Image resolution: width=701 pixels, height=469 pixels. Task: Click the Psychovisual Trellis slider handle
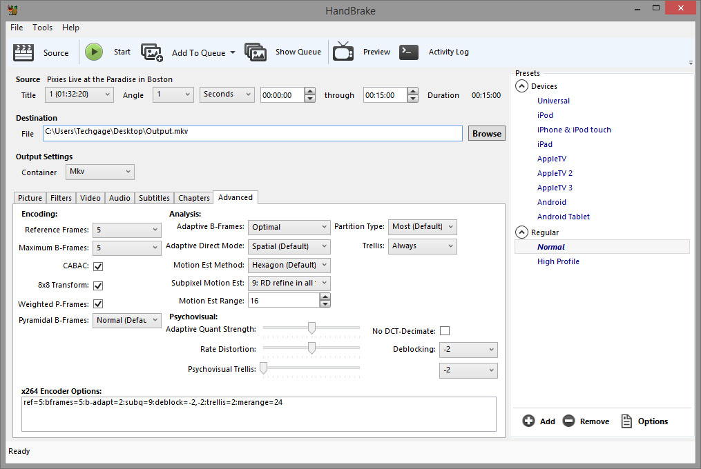pos(264,368)
